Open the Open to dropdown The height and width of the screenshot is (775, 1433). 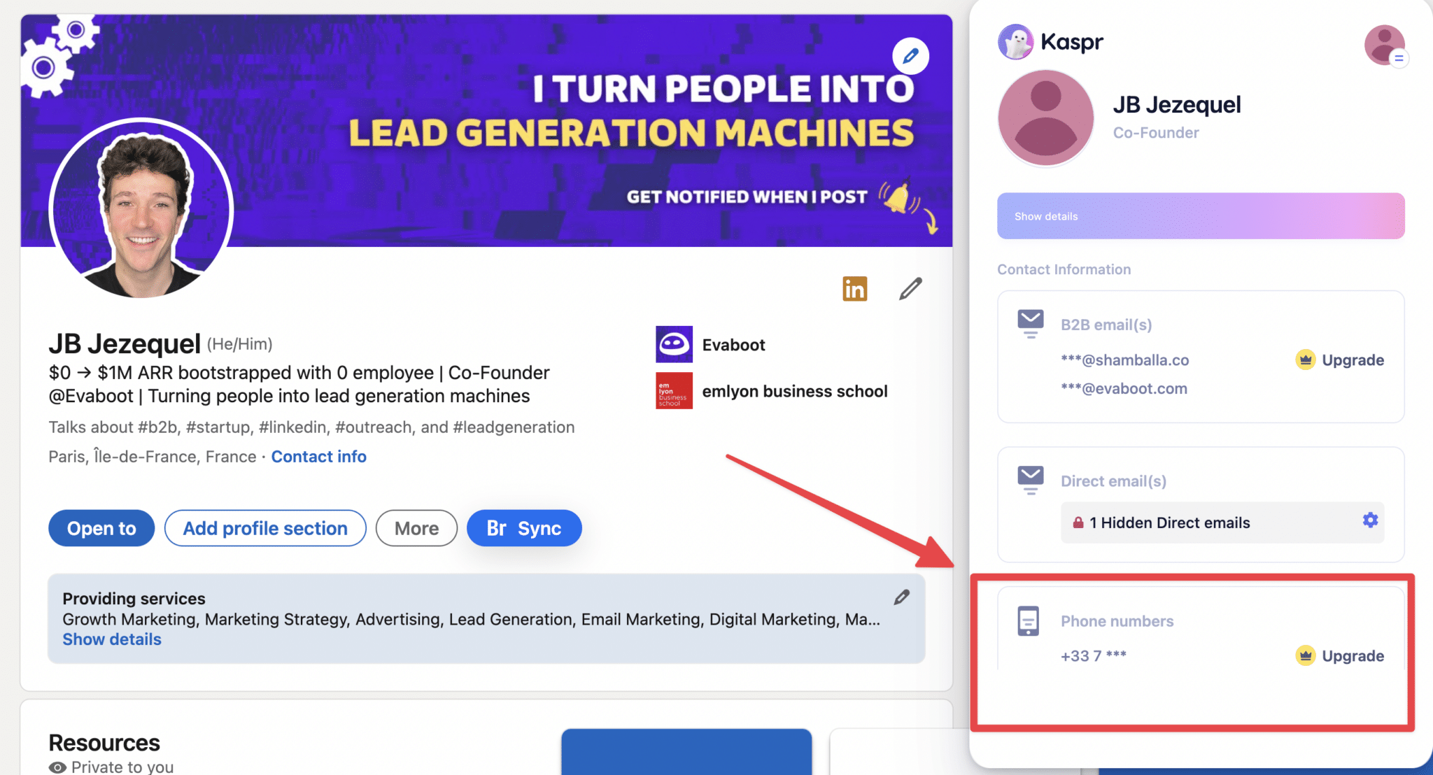coord(101,528)
